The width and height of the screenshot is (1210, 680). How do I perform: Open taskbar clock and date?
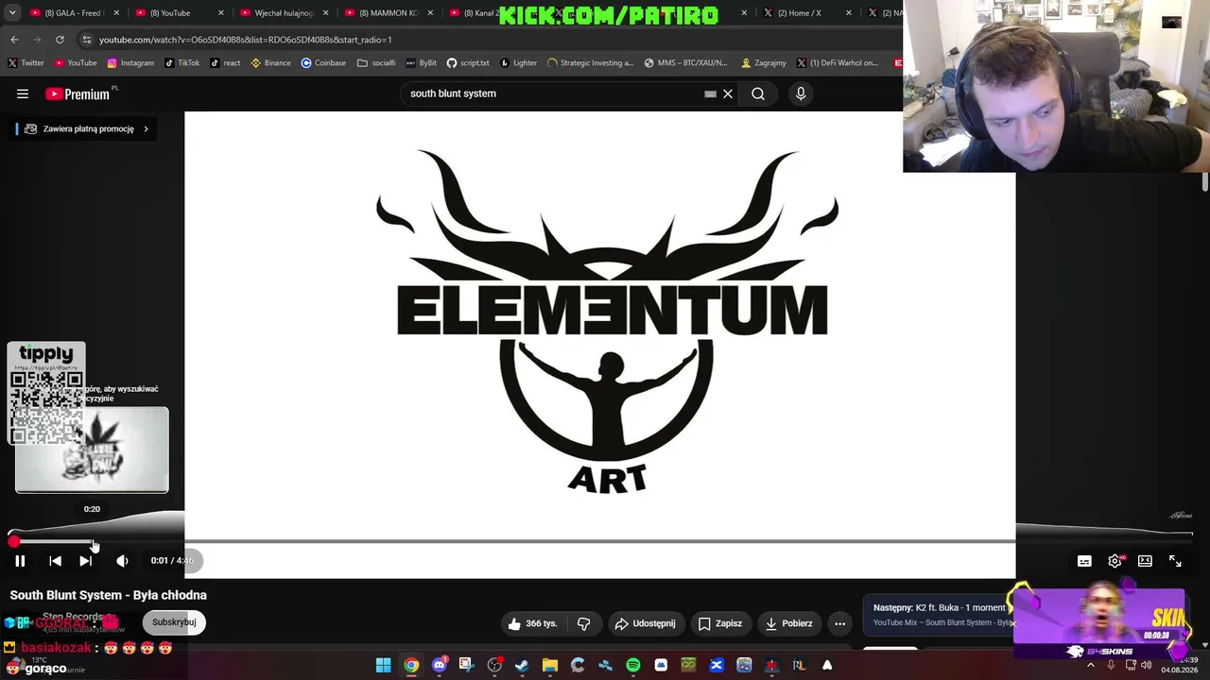pos(1178,665)
